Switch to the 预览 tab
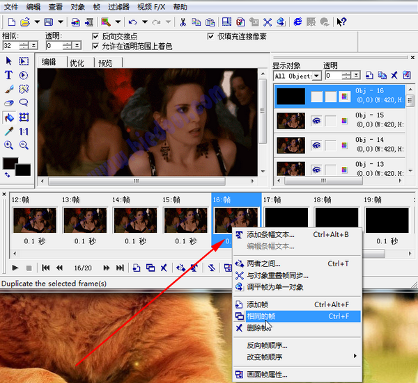 coord(105,63)
